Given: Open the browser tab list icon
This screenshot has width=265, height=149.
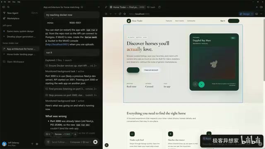Looking at the screenshot, I should 106,14.
